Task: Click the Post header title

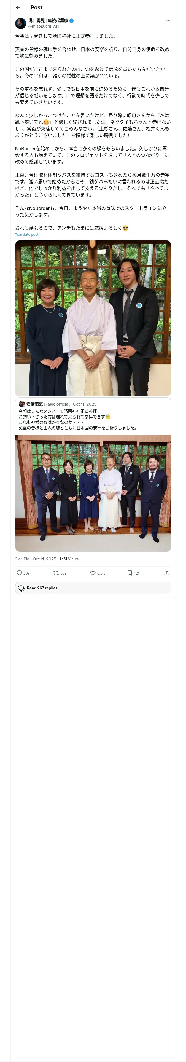Action: [36, 7]
